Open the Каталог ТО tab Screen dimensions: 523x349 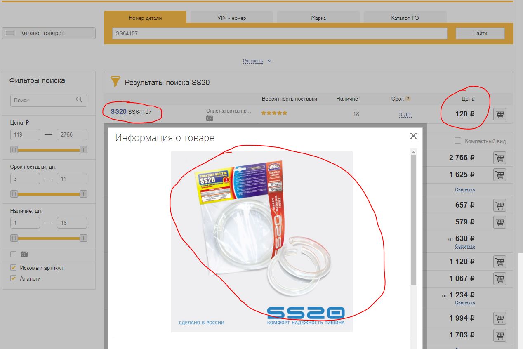pyautogui.click(x=405, y=18)
